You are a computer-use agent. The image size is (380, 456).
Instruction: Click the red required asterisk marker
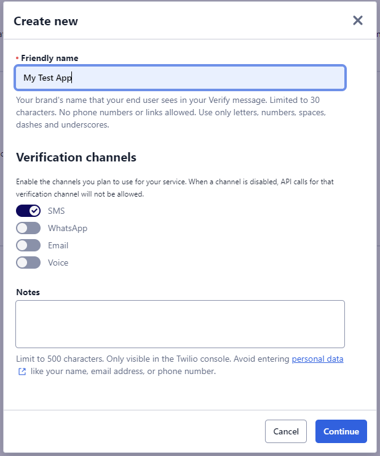17,58
